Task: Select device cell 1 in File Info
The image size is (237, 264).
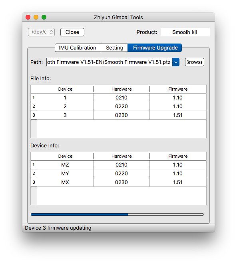Action: (x=65, y=98)
